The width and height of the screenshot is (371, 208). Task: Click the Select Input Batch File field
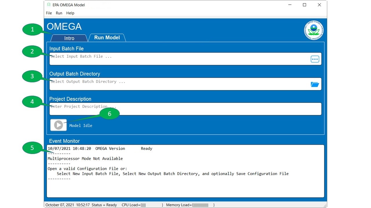pos(185,59)
